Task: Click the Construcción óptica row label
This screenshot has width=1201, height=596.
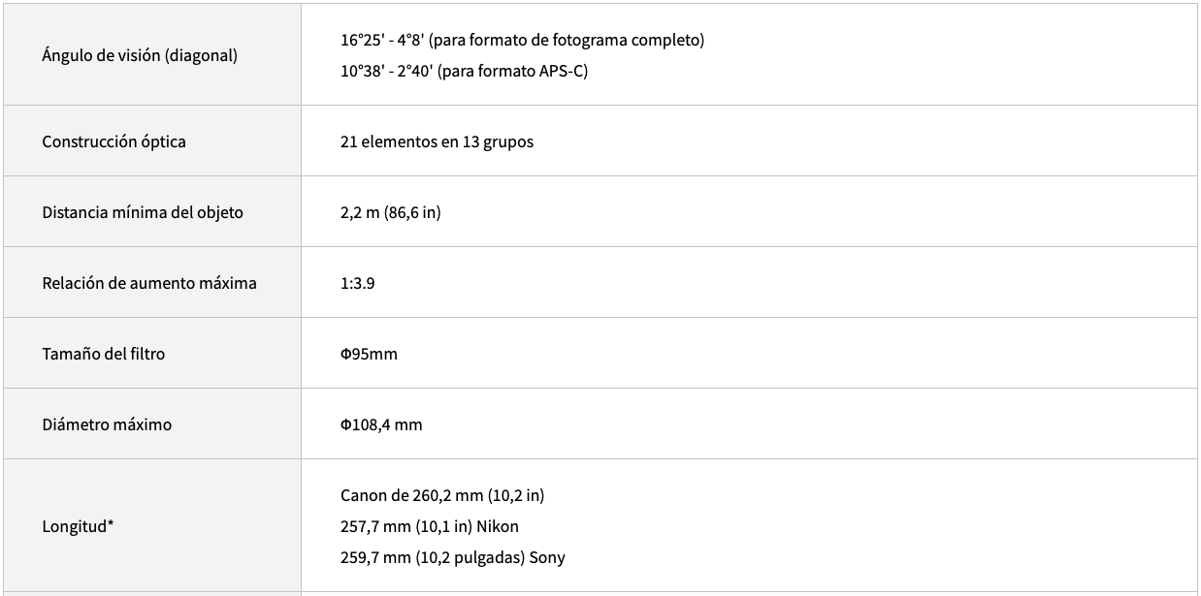Action: pos(114,141)
